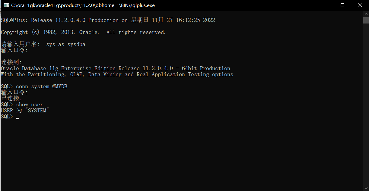Maximize the sqlplus.exe window
The height and width of the screenshot is (191, 369).
tap(342, 5)
